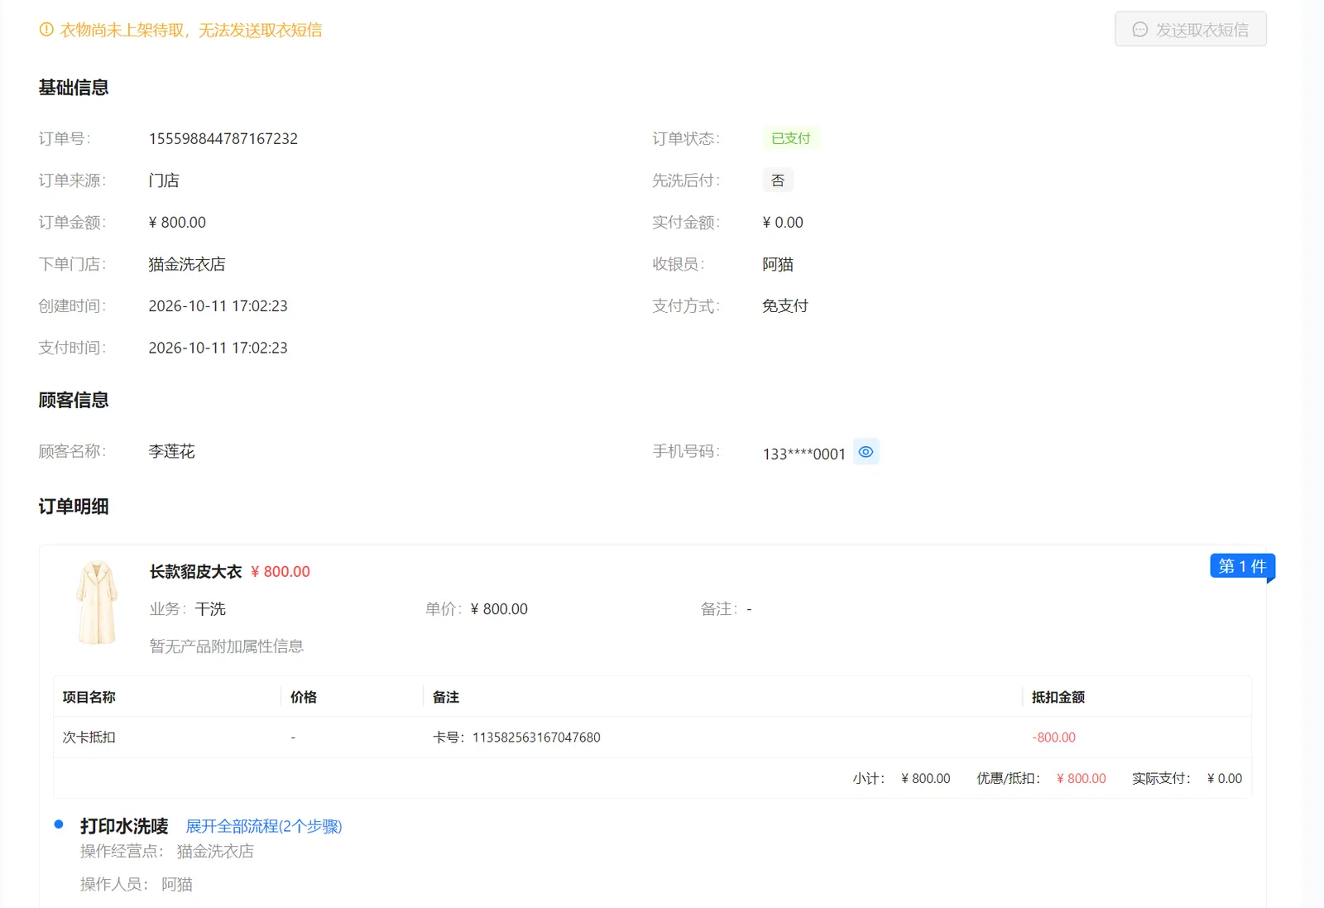Click the 打印水洗唛 step title
Image resolution: width=1324 pixels, height=908 pixels.
pos(124,826)
